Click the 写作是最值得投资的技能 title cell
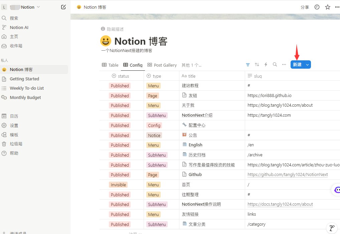 click(x=212, y=165)
